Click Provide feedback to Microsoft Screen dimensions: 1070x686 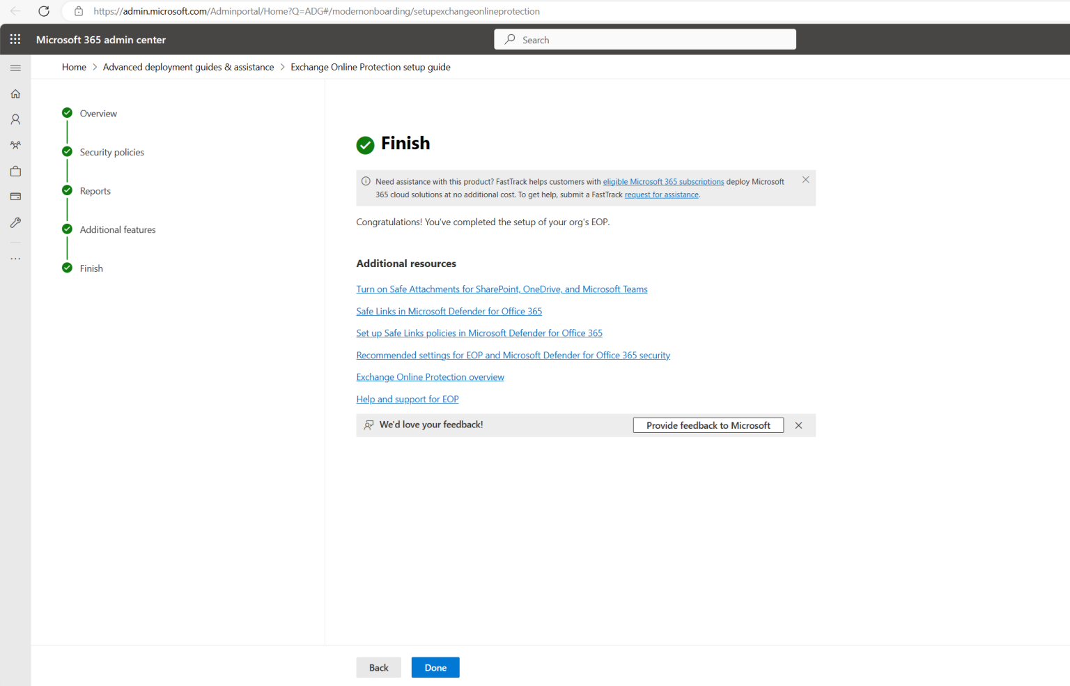tap(708, 425)
